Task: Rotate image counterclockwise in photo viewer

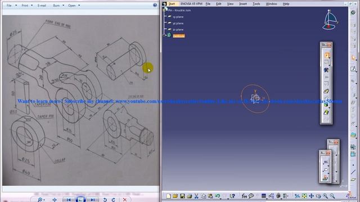Action: tap(105, 200)
